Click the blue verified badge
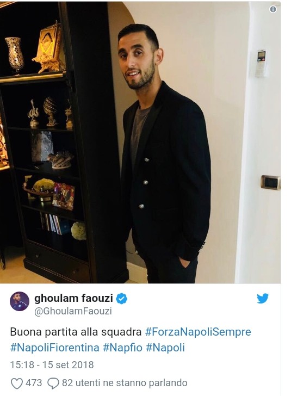 [x=121, y=299]
